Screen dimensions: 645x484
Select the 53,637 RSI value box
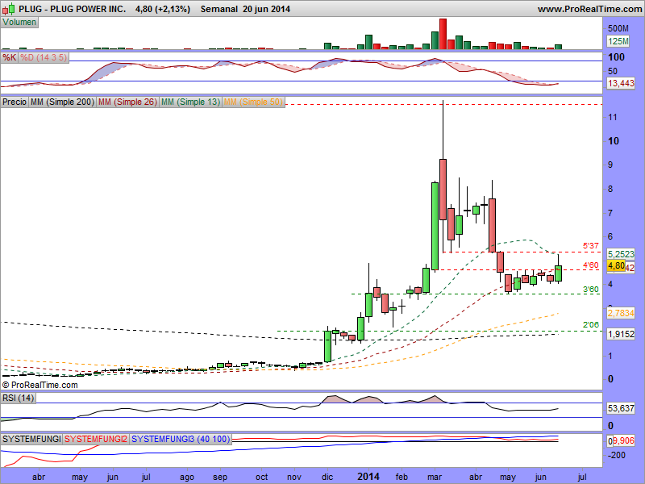click(x=621, y=408)
